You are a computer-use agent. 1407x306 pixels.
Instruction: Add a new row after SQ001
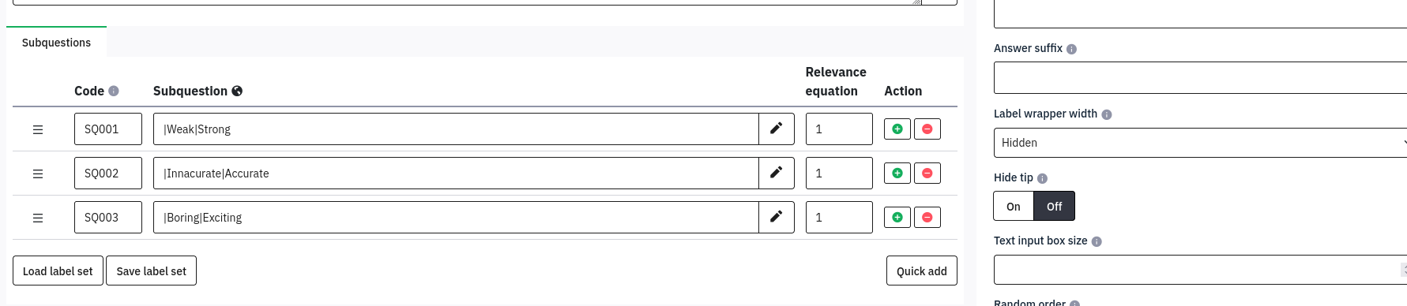pyautogui.click(x=897, y=129)
